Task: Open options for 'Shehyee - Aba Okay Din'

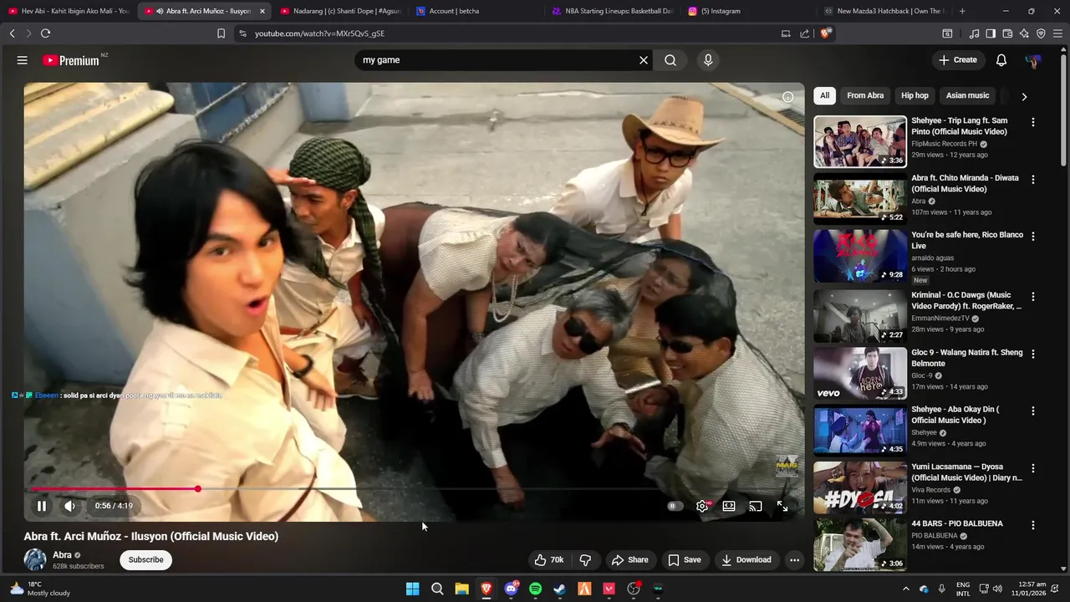Action: pyautogui.click(x=1033, y=411)
